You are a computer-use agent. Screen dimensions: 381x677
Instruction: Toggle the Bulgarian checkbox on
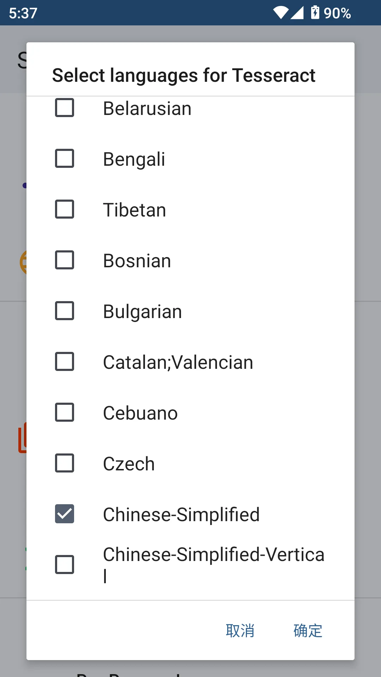[65, 311]
